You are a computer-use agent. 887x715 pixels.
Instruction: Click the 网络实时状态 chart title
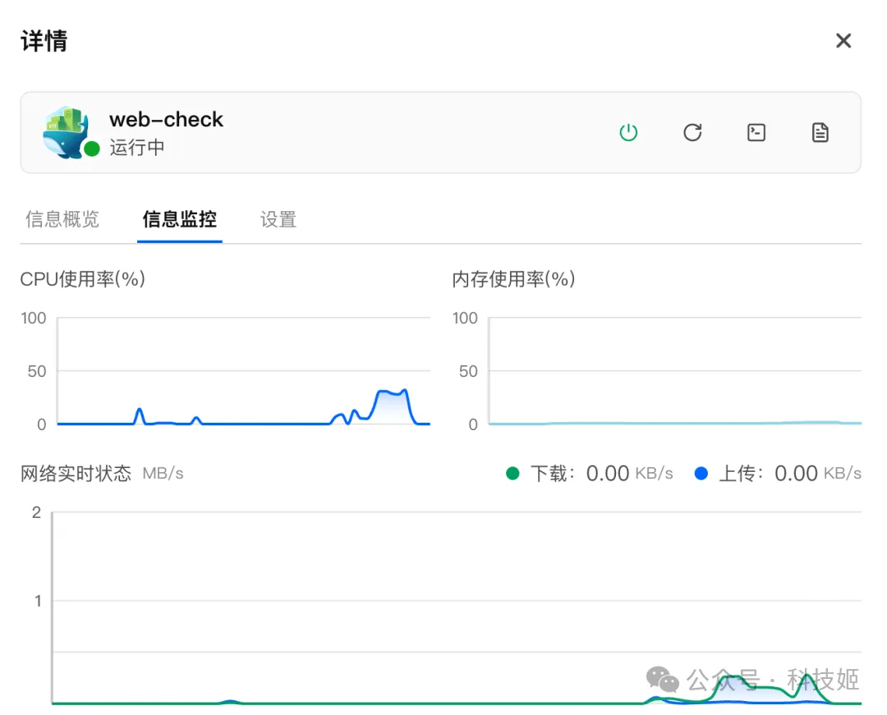pyautogui.click(x=76, y=474)
